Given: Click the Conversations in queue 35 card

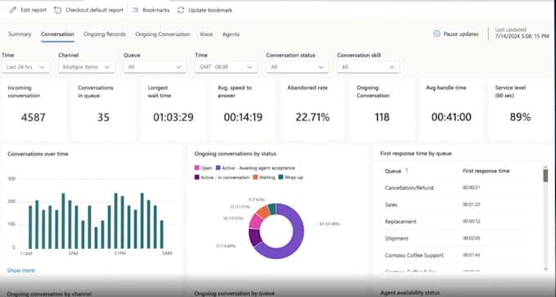Looking at the screenshot, I should [103, 110].
